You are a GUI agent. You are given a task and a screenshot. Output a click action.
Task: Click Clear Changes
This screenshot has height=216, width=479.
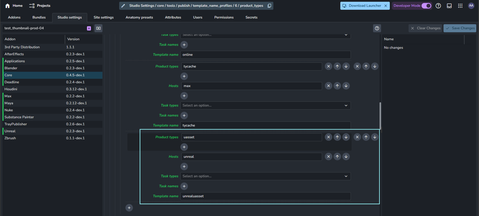(x=425, y=28)
